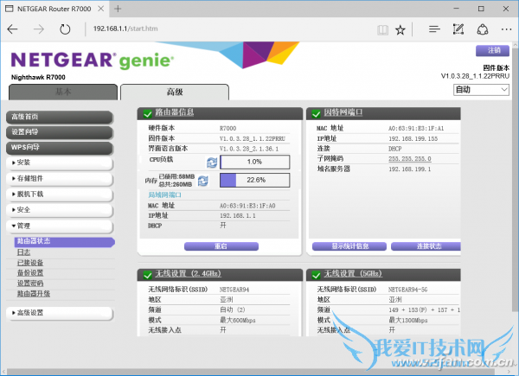519x376 pixels.
Task: Open a new browser tab
Action: (x=118, y=9)
